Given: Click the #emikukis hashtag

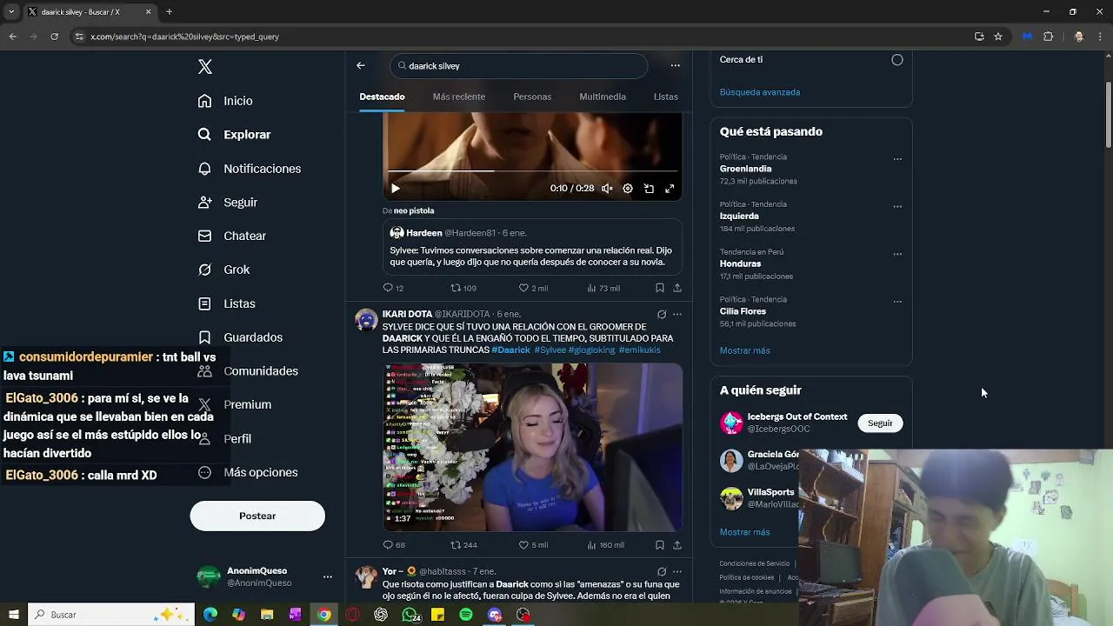Looking at the screenshot, I should point(639,350).
